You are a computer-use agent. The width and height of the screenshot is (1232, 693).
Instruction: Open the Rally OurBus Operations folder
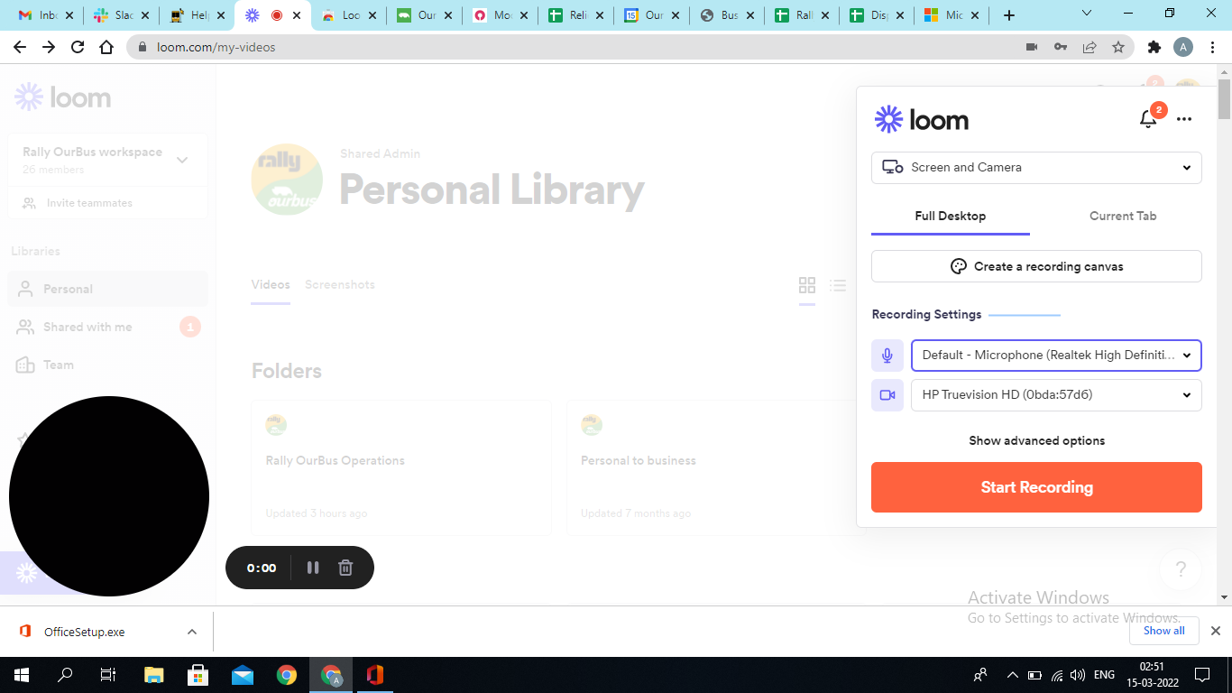tap(401, 467)
